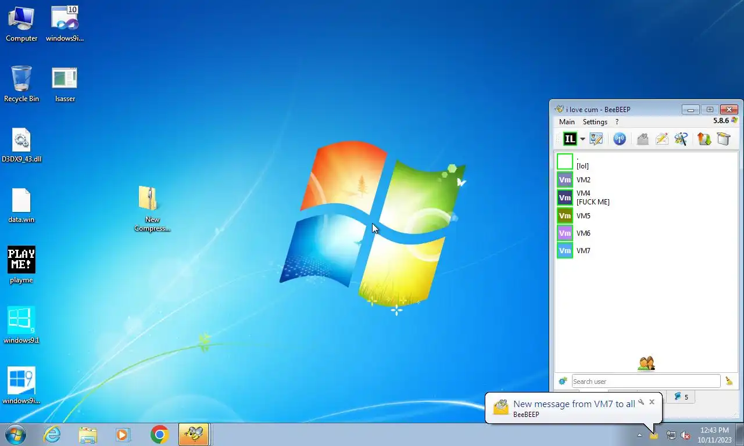Select user VM7 in the list
Screen dimensions: 744x446
[646, 251]
